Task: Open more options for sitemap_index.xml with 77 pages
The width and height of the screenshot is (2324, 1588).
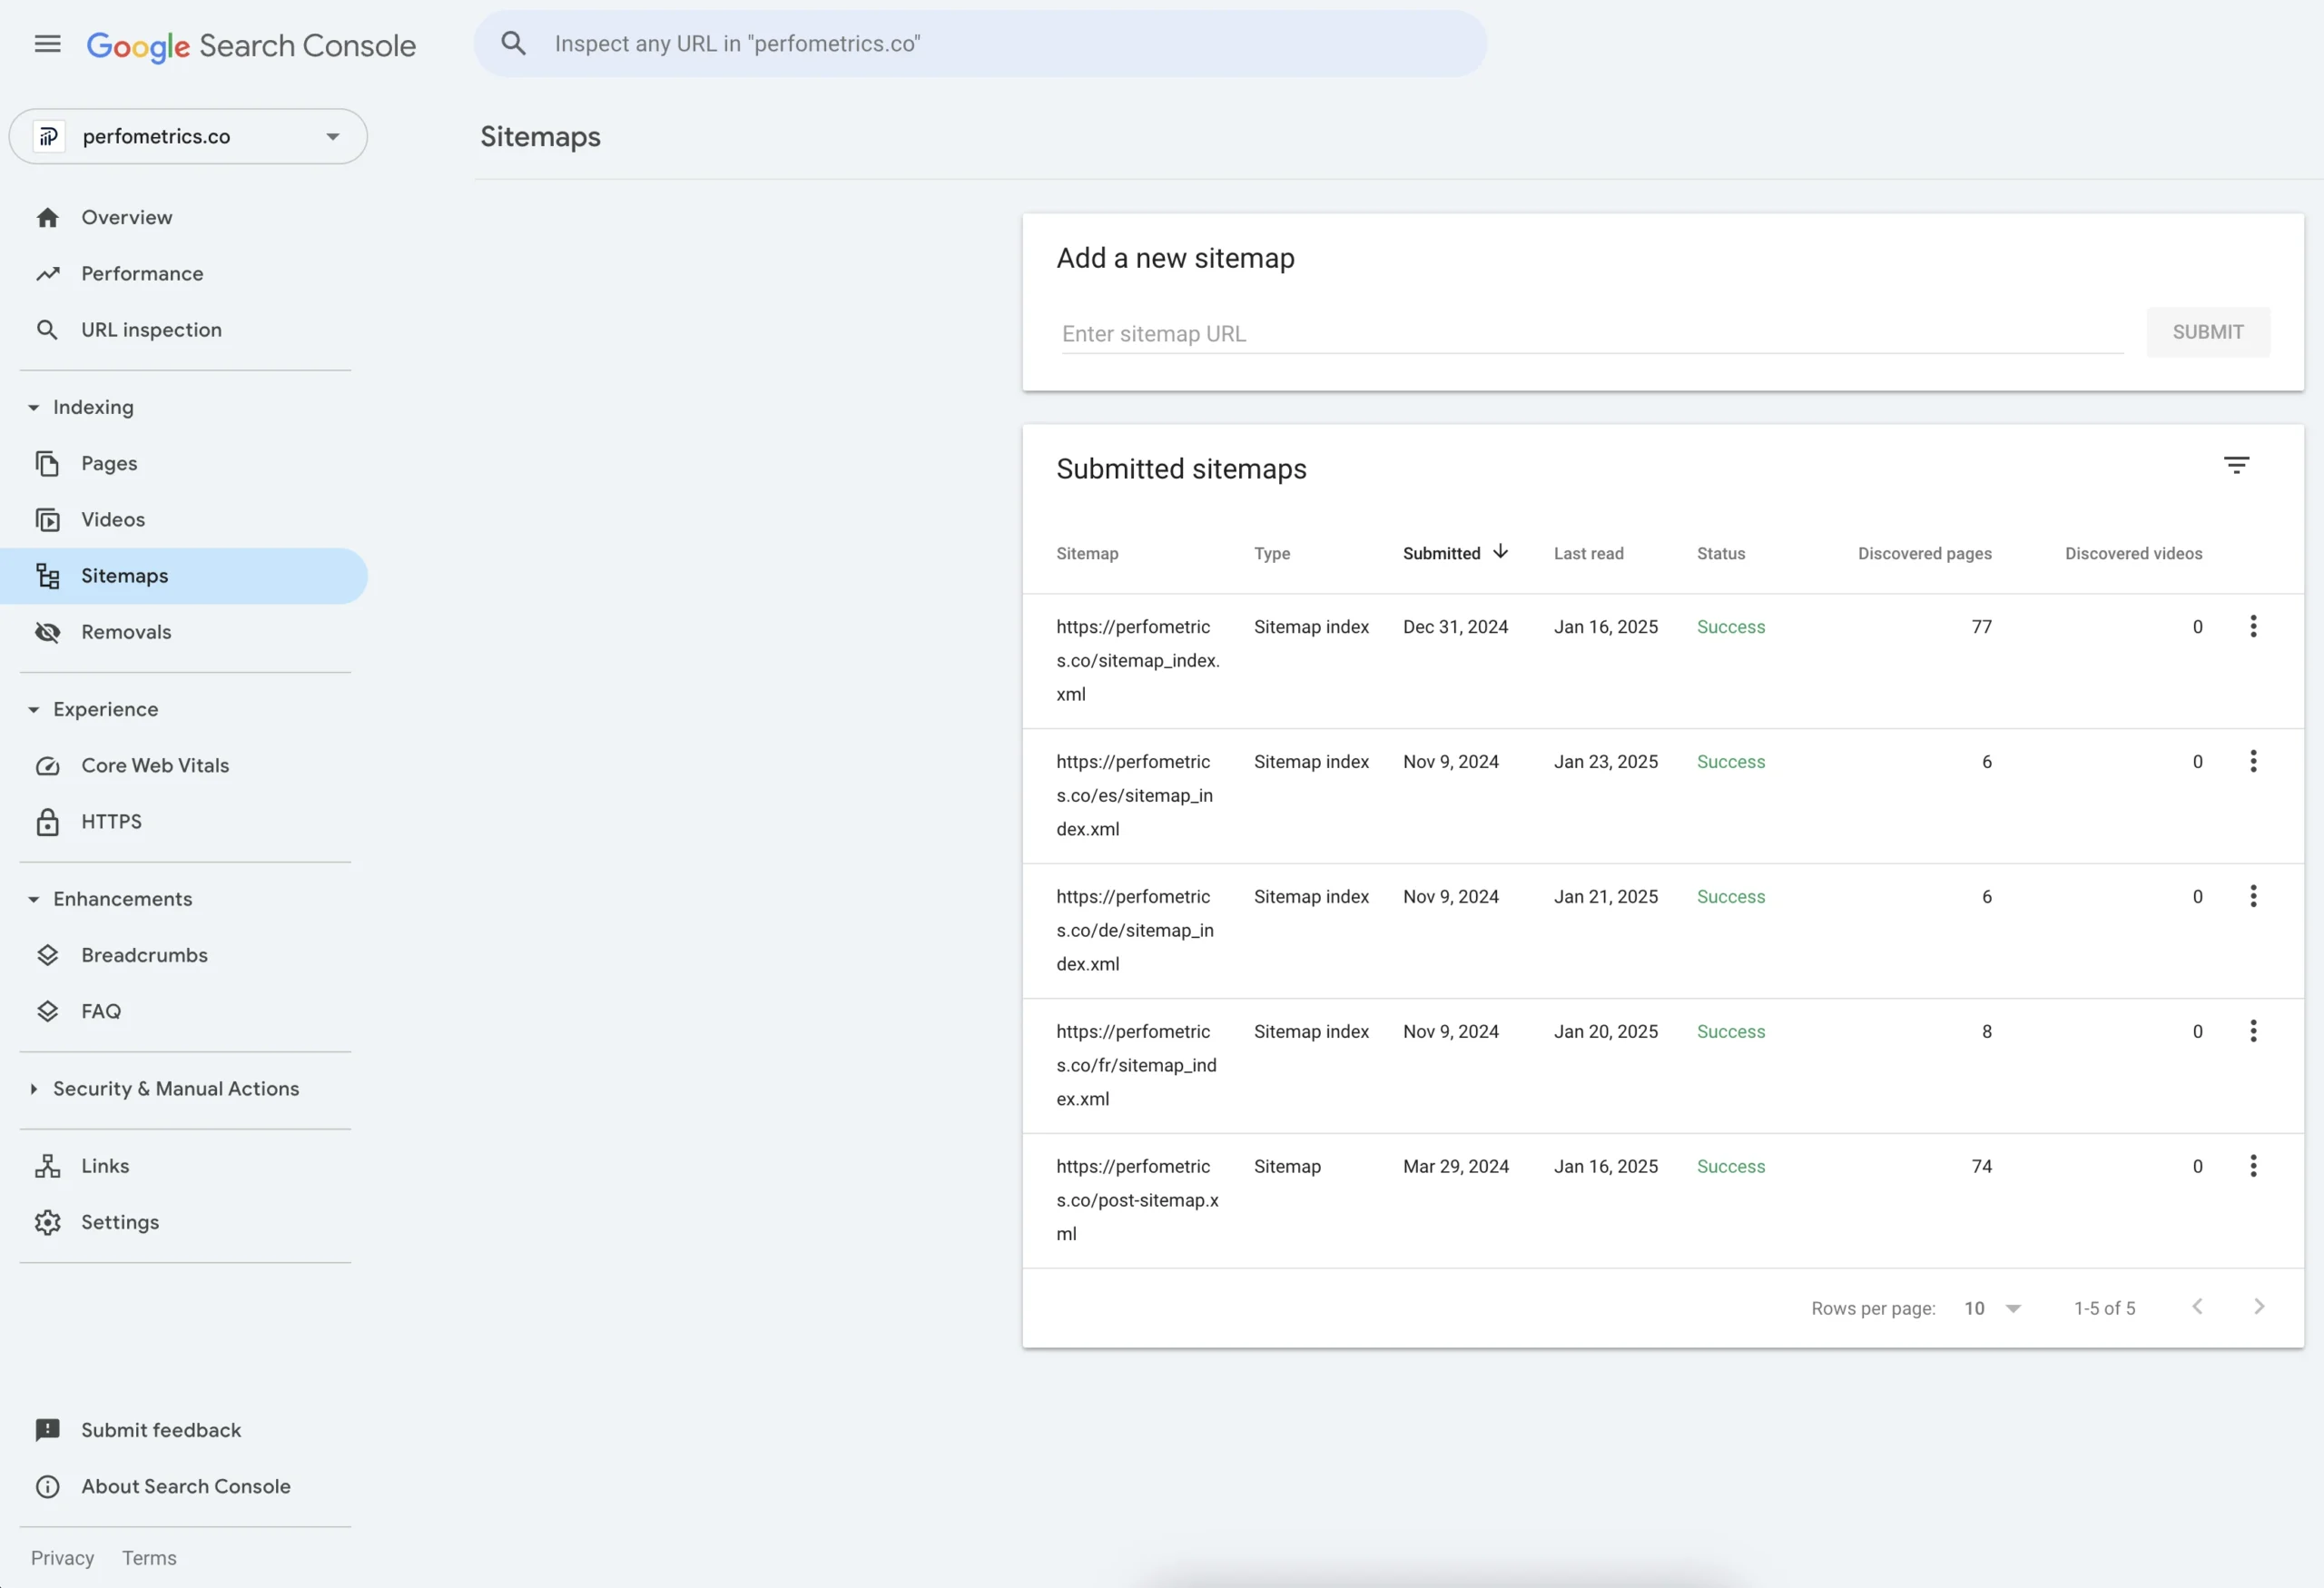Action: tap(2253, 626)
